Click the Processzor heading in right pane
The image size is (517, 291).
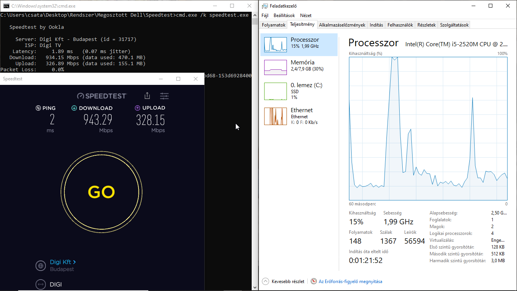pos(373,42)
